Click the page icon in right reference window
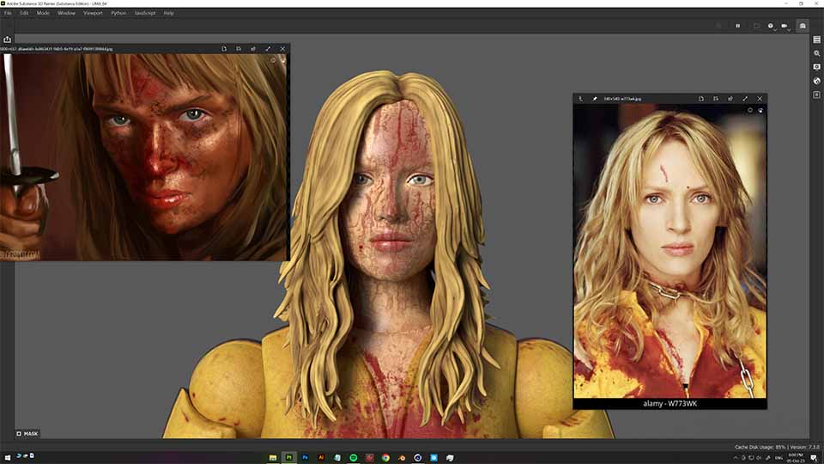 click(701, 99)
